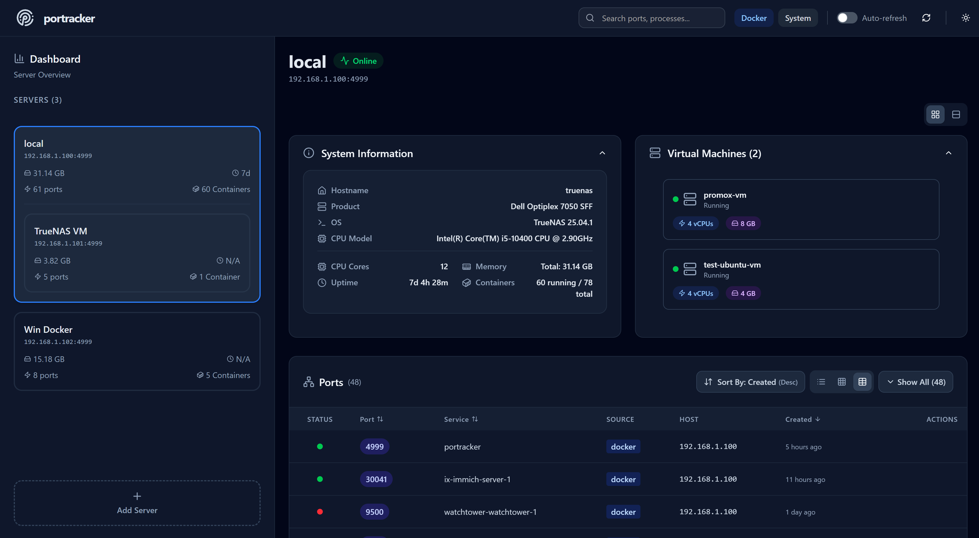
Task: Select the list view icon in Ports section
Action: [821, 381]
